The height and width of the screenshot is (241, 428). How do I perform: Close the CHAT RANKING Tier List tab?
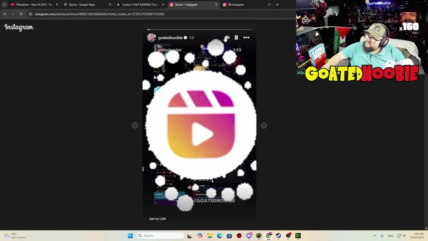click(163, 5)
